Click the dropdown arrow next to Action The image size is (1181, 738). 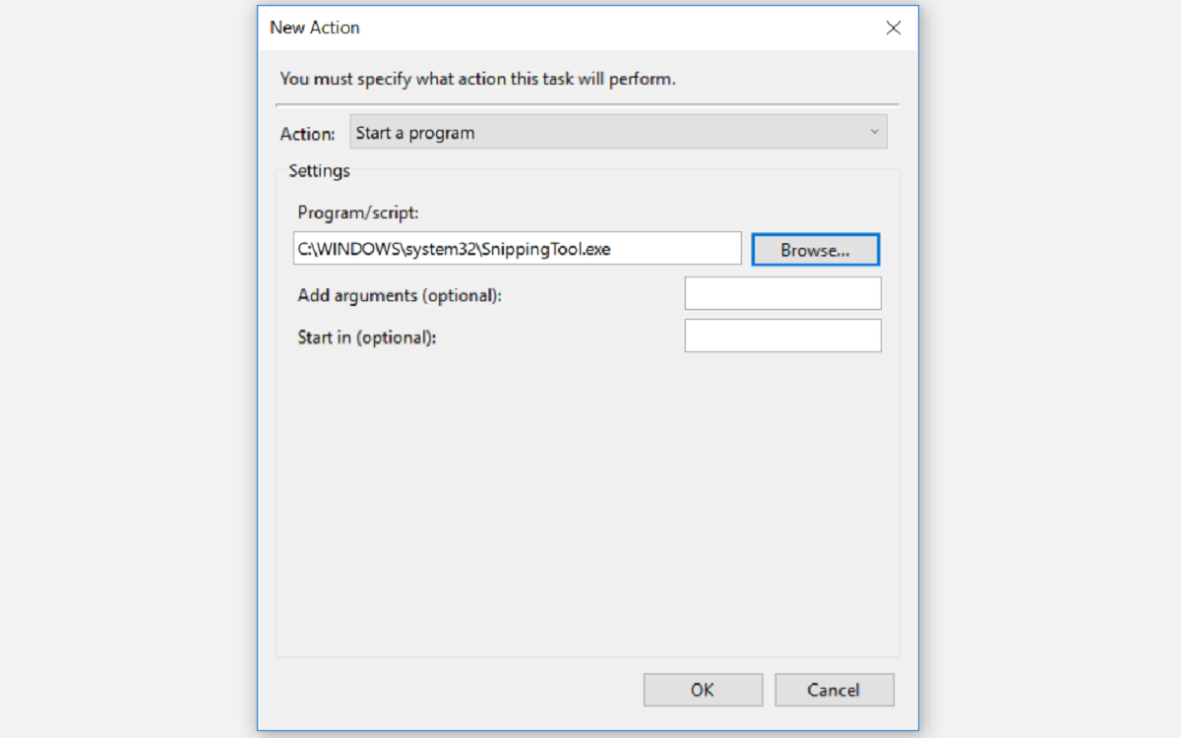(x=874, y=131)
